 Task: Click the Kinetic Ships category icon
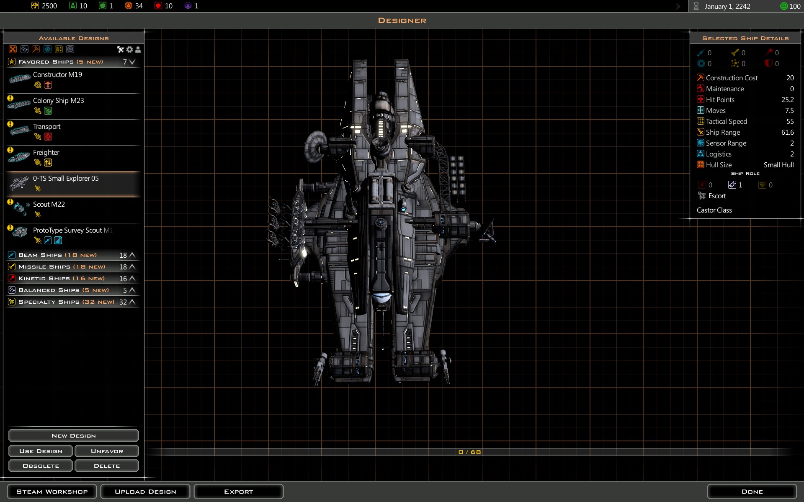click(x=12, y=278)
